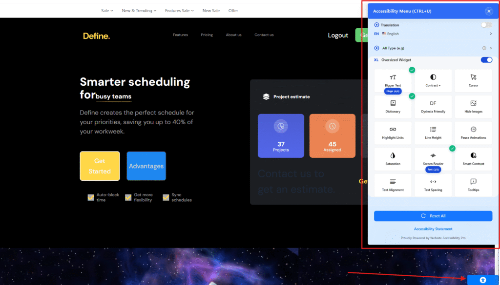Open the Accessibility Statement link

point(433,229)
